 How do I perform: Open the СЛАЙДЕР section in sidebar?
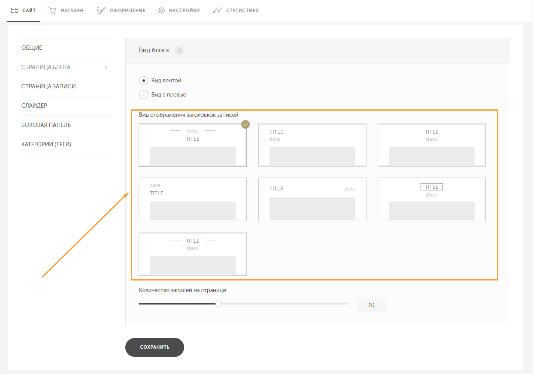click(x=34, y=106)
